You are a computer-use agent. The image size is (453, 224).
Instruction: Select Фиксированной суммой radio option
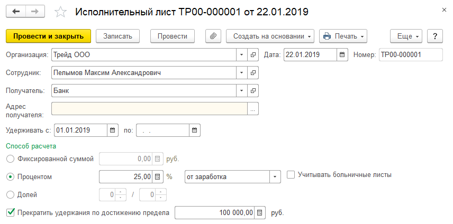[9, 158]
